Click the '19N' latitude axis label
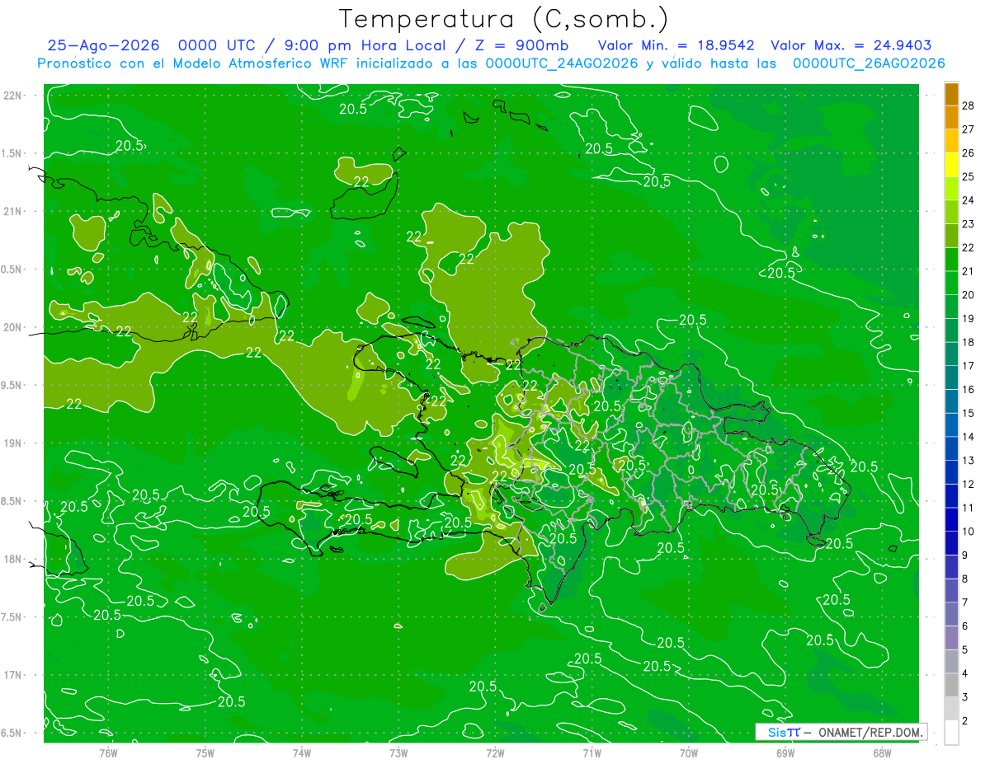This screenshot has width=990, height=764. [x=12, y=443]
